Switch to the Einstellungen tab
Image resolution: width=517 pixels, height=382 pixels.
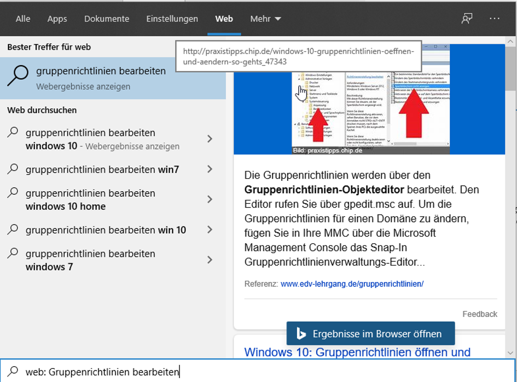(172, 19)
